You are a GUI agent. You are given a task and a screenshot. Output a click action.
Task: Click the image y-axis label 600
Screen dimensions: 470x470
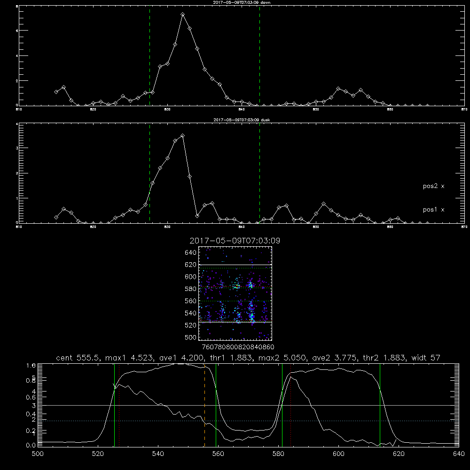click(x=191, y=277)
